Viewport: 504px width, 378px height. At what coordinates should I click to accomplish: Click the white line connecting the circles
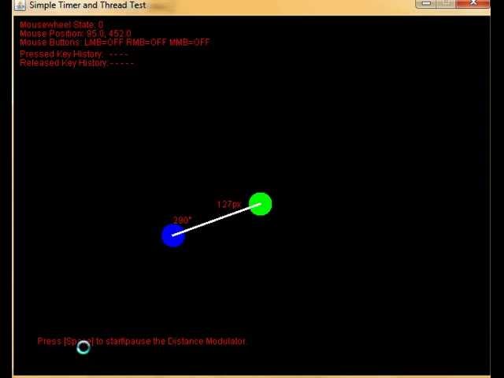(217, 220)
